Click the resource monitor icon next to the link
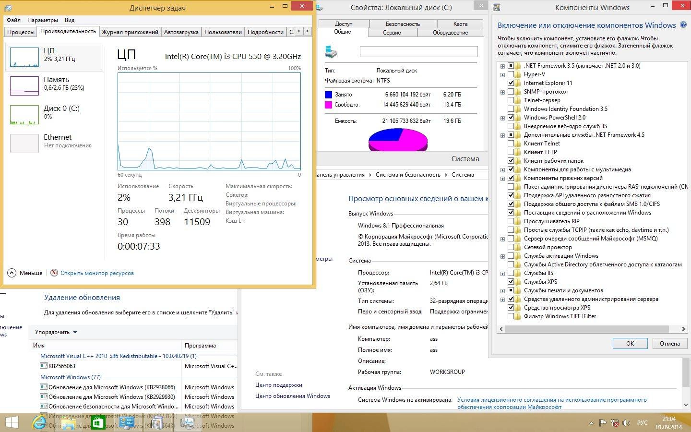Viewport: 691px width, 432px height. click(54, 273)
